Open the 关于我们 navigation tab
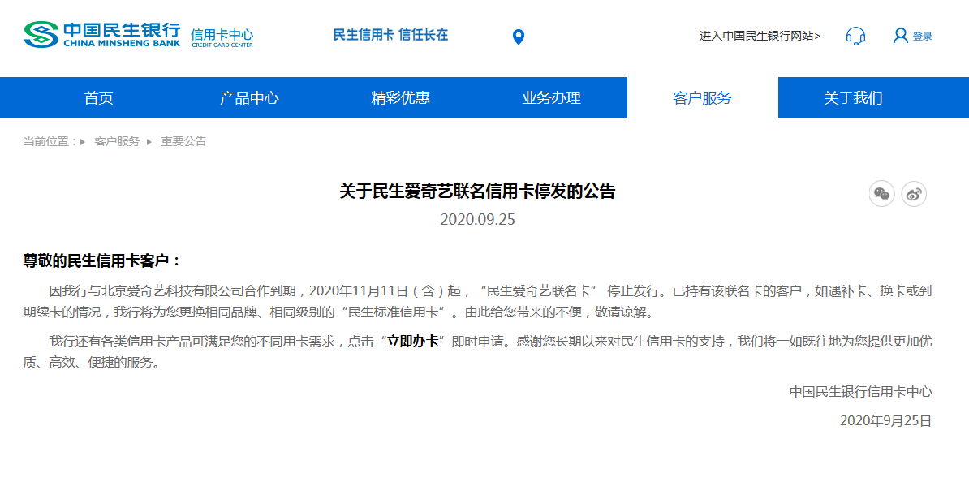The image size is (969, 482). click(x=854, y=97)
